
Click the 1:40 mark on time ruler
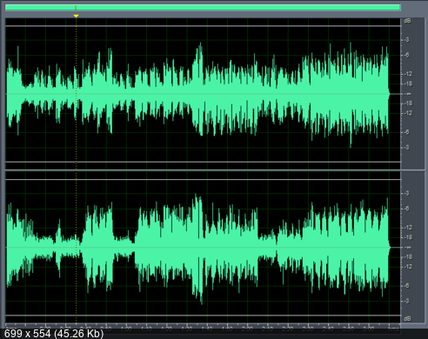click(x=207, y=329)
